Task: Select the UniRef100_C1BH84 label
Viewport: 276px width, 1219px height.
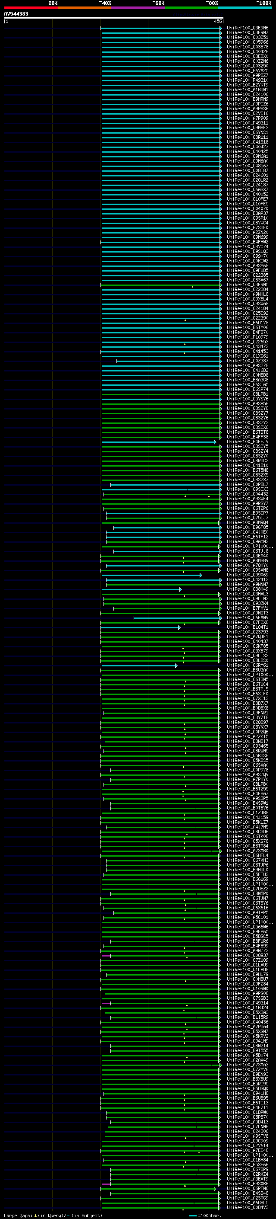Action: tap(247, 1160)
